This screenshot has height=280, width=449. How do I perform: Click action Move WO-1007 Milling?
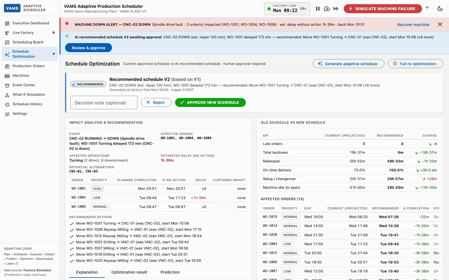[x=132, y=248]
